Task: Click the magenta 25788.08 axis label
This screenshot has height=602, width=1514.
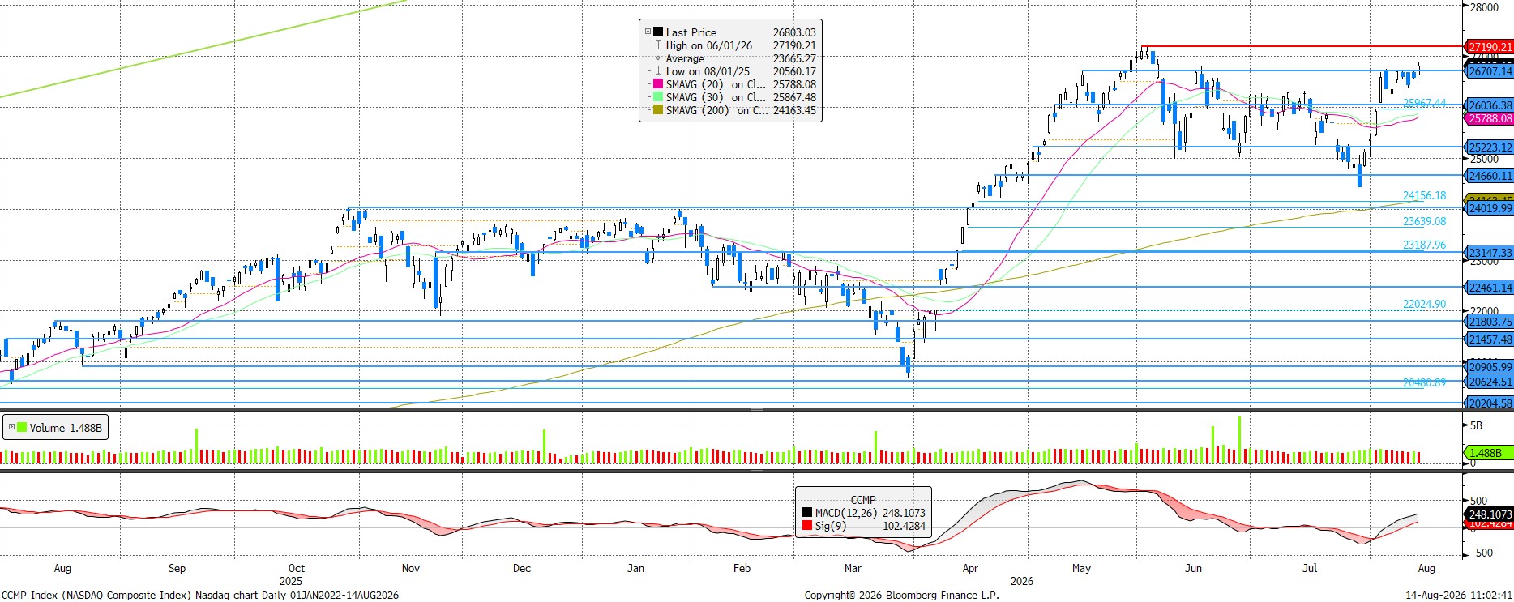Action: click(1490, 118)
